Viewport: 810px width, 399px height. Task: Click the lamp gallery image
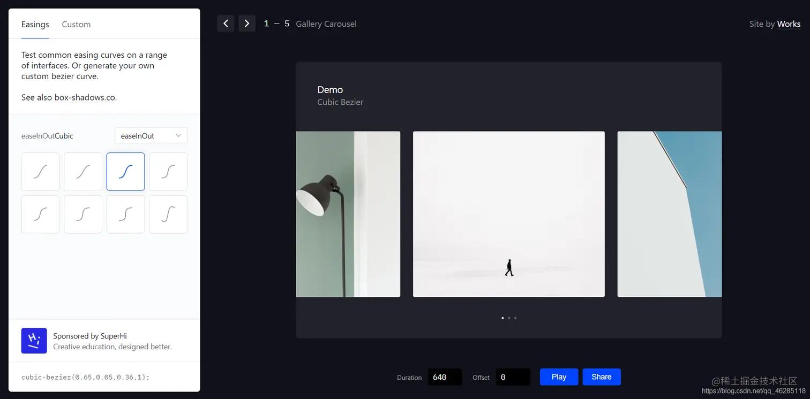(348, 214)
